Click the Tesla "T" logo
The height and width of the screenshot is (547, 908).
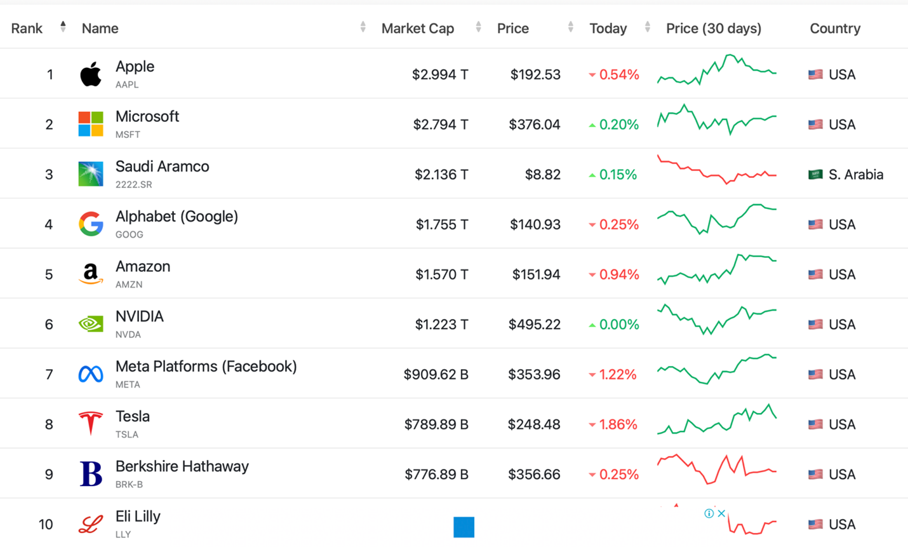[91, 422]
